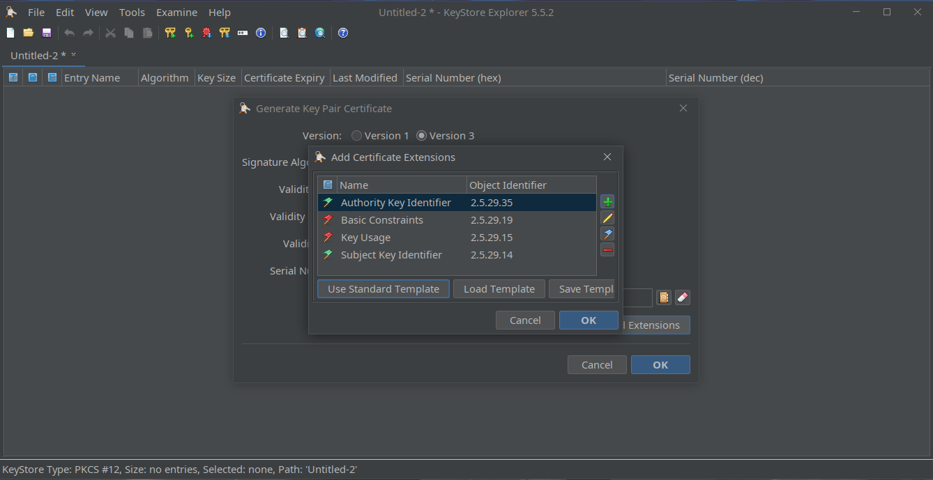Screen dimensions: 933x480
Task: Click the address book Edit Name icon
Action: coord(664,297)
